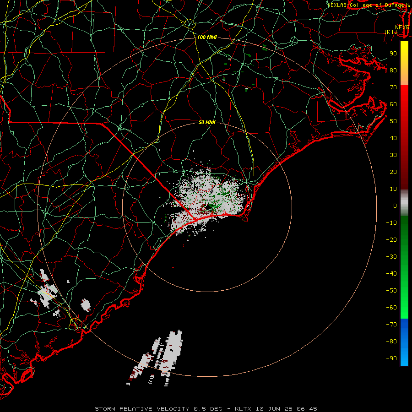Select the "70" value on the velocity scale
The width and height of the screenshot is (412, 412).
pos(393,87)
